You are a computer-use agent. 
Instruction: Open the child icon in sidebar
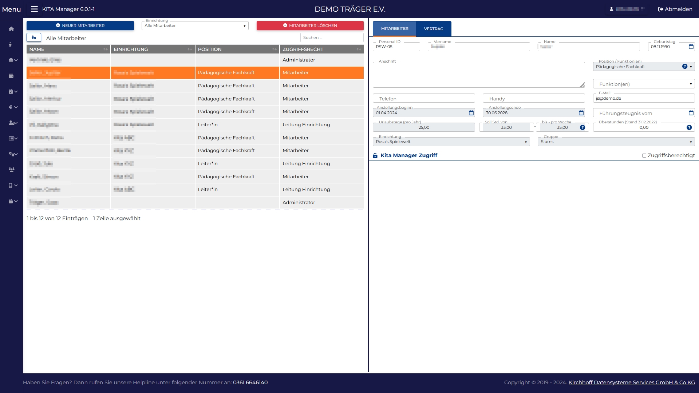tap(11, 45)
